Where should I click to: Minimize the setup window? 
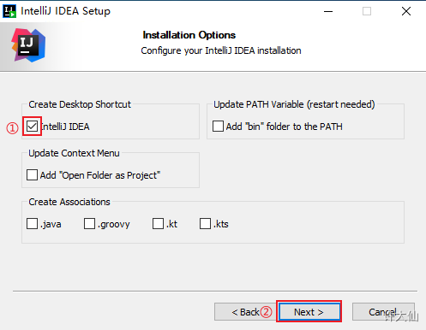(328, 11)
